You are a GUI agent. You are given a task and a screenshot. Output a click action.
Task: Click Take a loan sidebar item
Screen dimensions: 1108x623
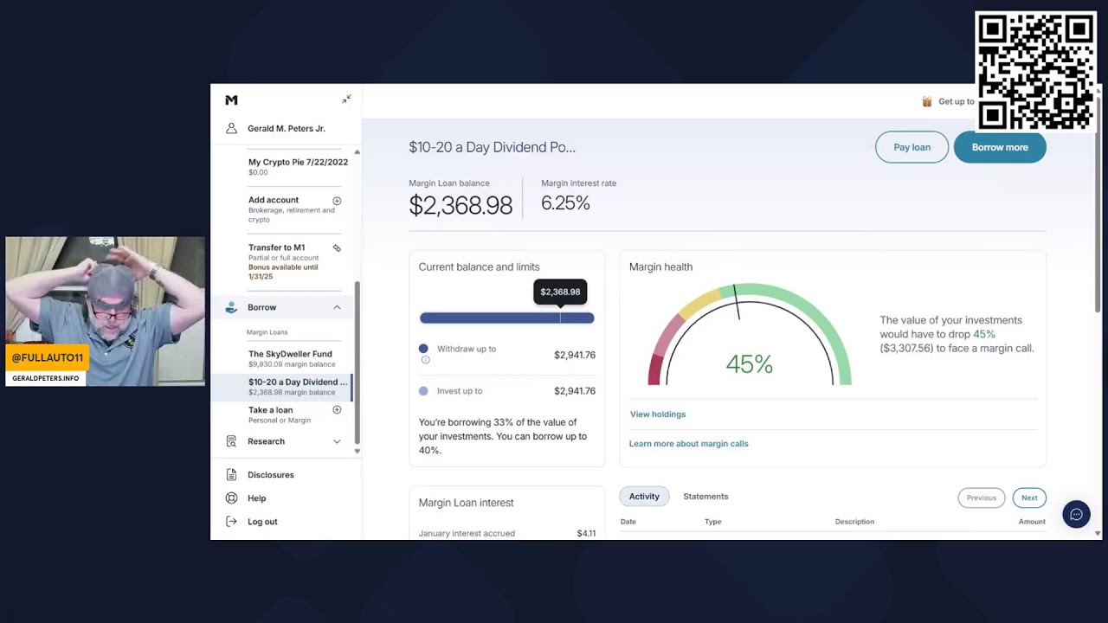[294, 414]
